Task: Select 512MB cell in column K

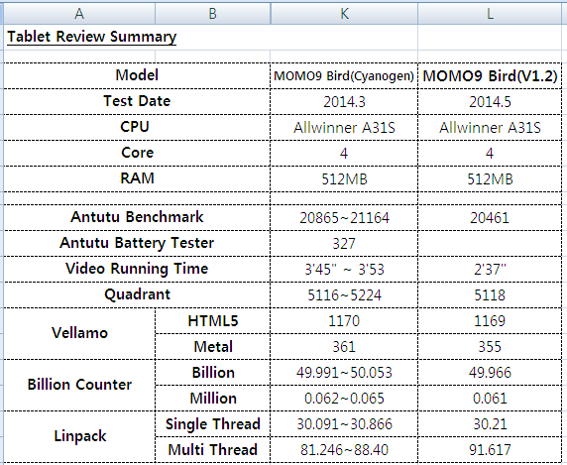Action: [x=344, y=179]
